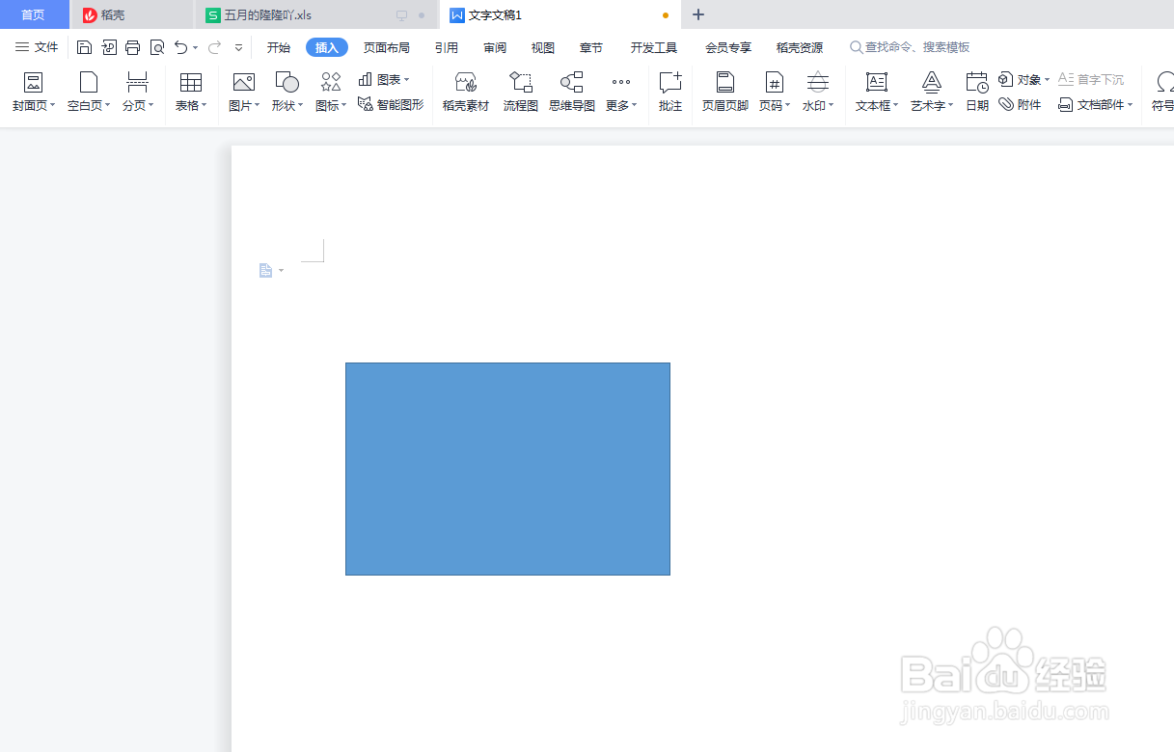The image size is (1174, 752).
Task: Click the paragraph layout marker icon
Action: (x=266, y=271)
